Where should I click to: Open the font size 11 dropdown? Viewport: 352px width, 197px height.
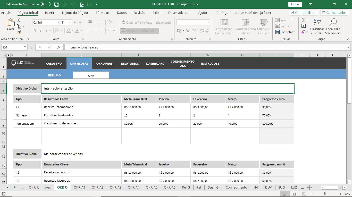[70, 23]
